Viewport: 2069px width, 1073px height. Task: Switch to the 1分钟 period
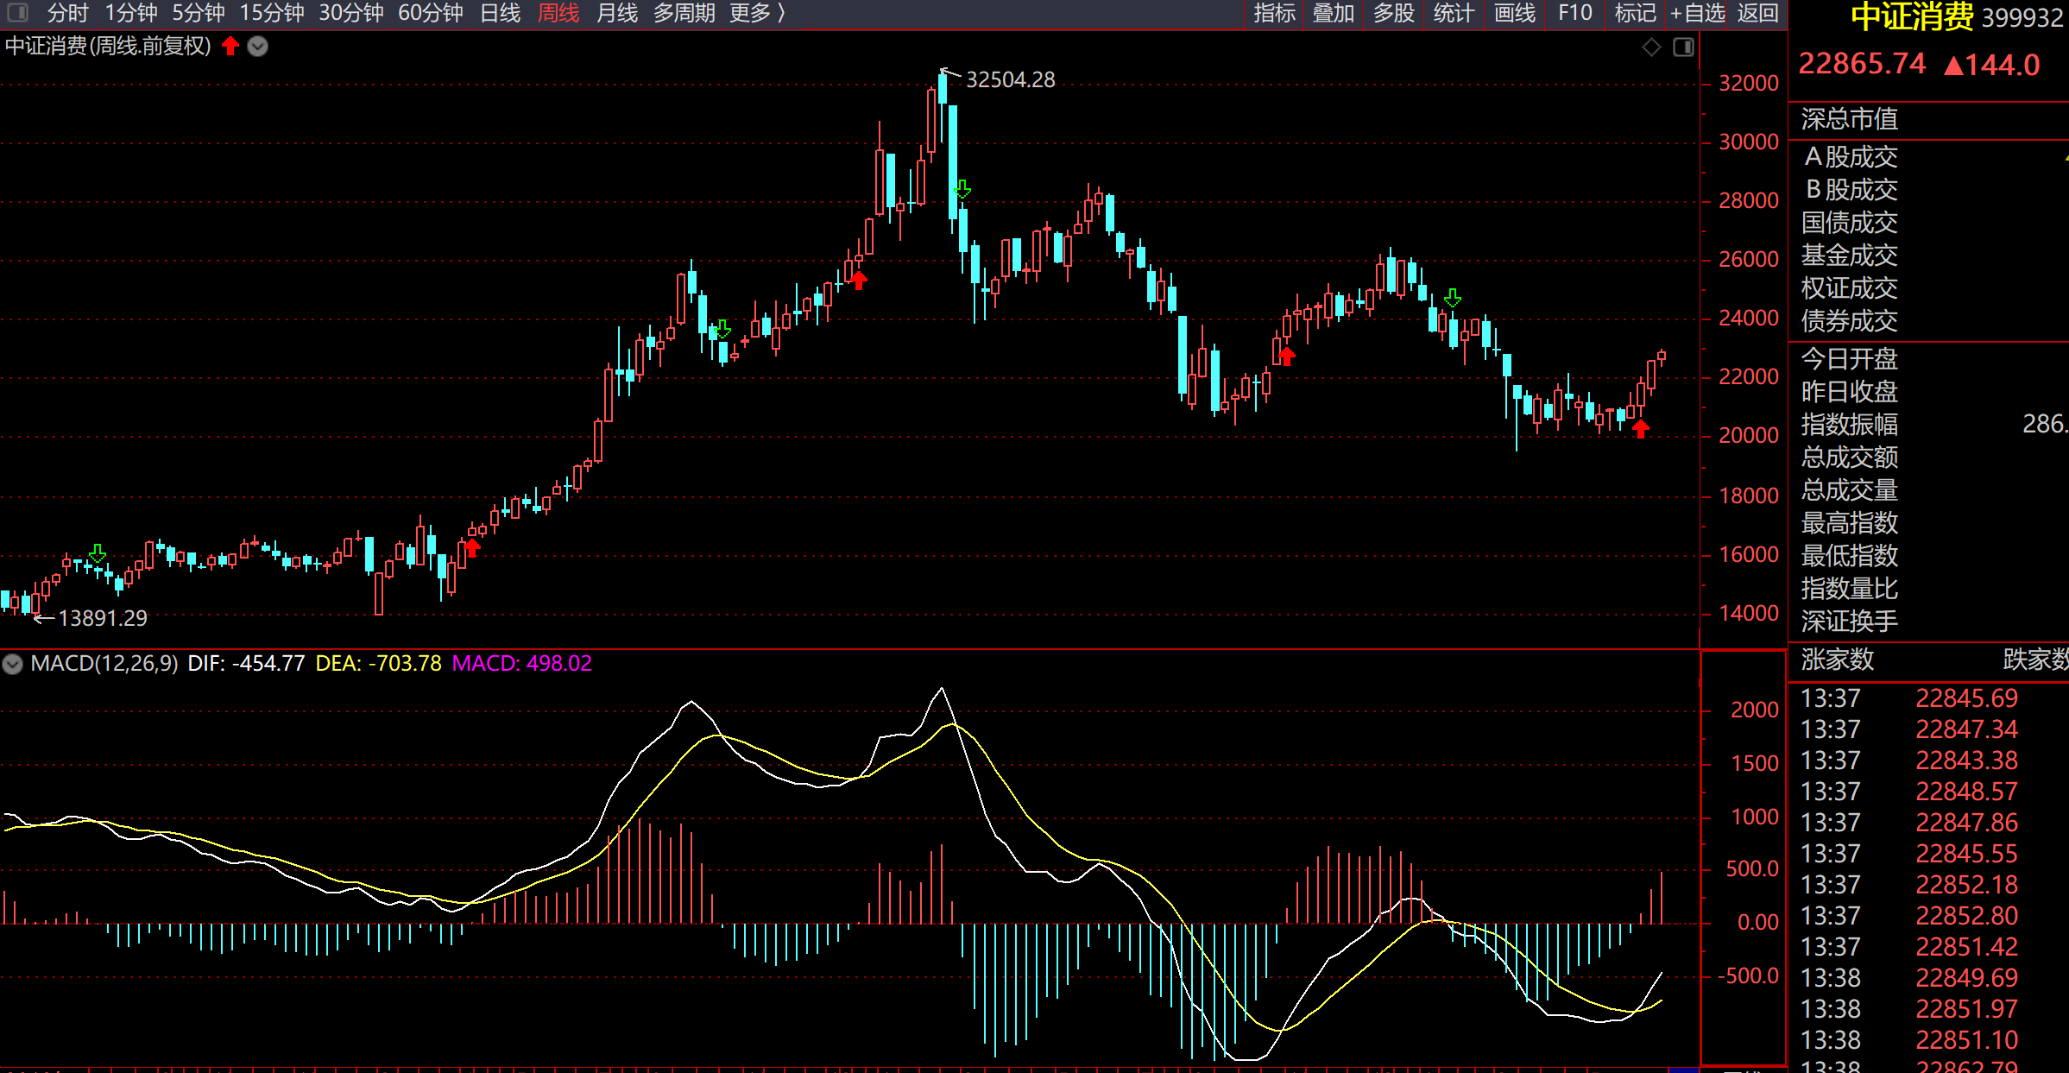tap(131, 13)
